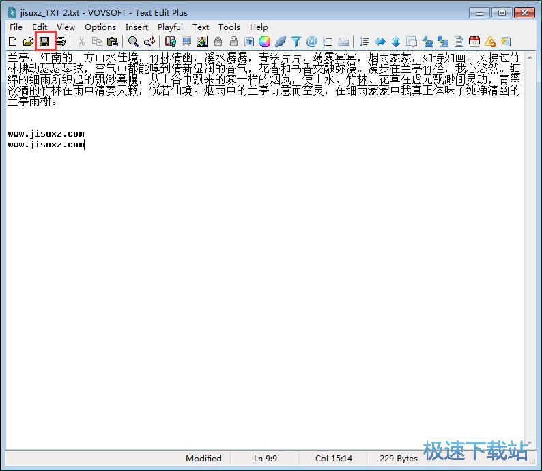Open a file with the folder icon

(x=29, y=42)
